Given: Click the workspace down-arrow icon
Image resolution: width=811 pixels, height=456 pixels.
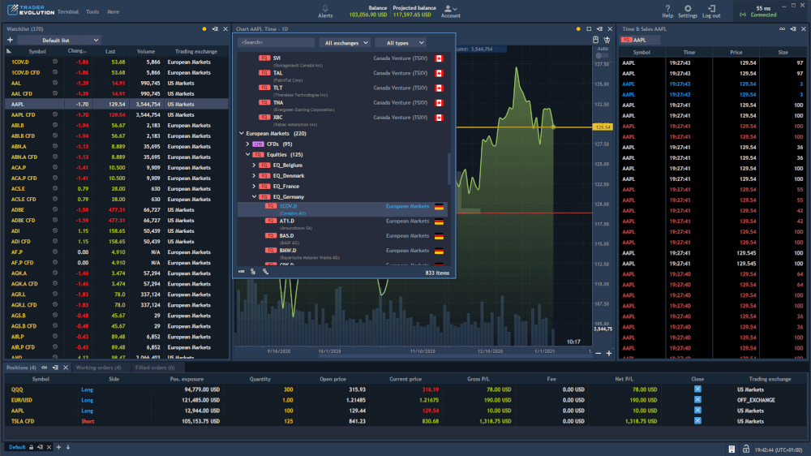Looking at the screenshot, I should coord(68,447).
